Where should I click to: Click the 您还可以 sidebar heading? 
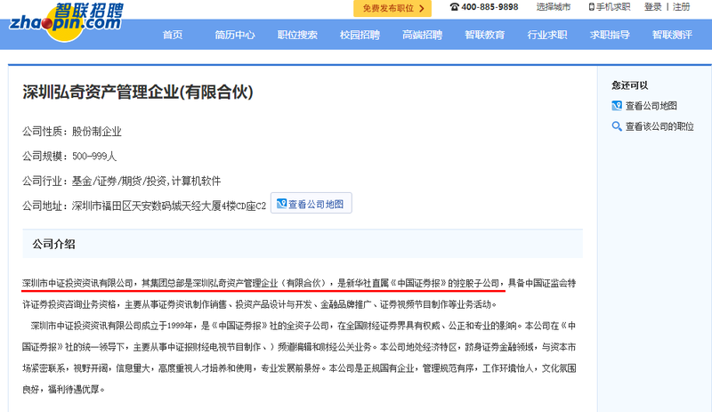coord(629,85)
